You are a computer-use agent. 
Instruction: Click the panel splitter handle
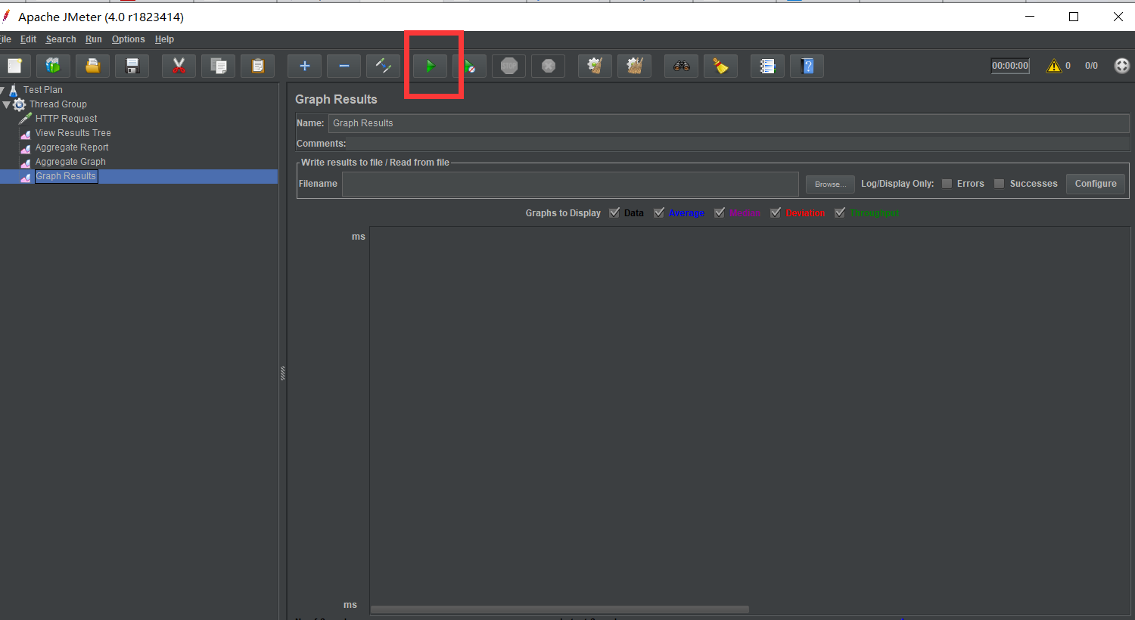click(x=282, y=373)
